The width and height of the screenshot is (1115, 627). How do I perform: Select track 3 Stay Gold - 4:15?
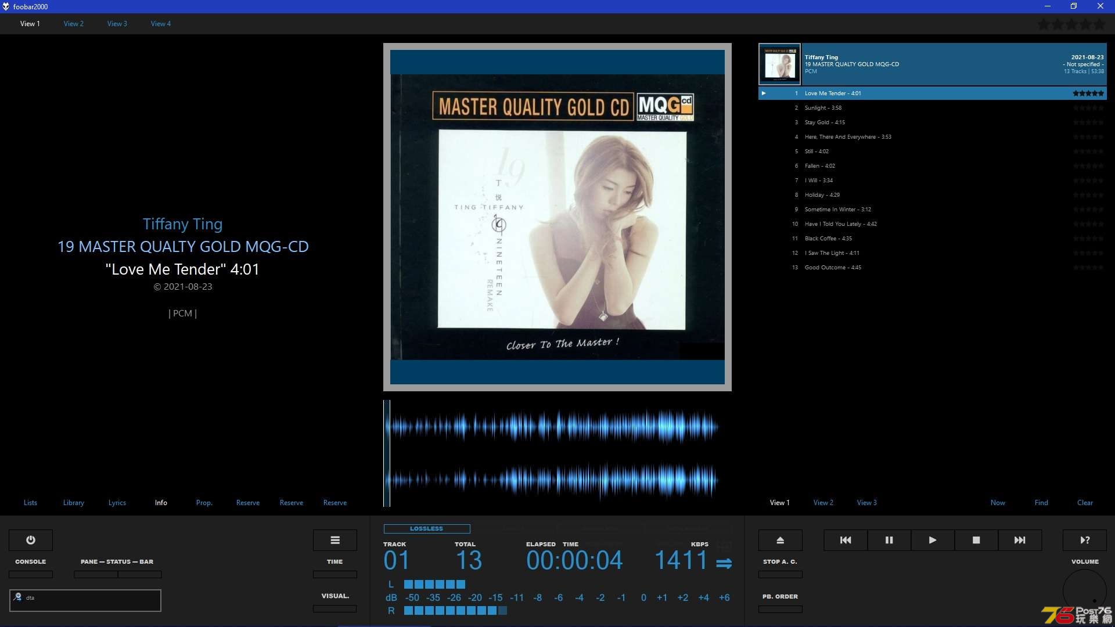coord(933,122)
